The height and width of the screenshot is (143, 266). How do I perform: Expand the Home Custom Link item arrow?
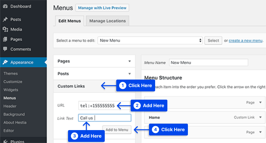260,117
